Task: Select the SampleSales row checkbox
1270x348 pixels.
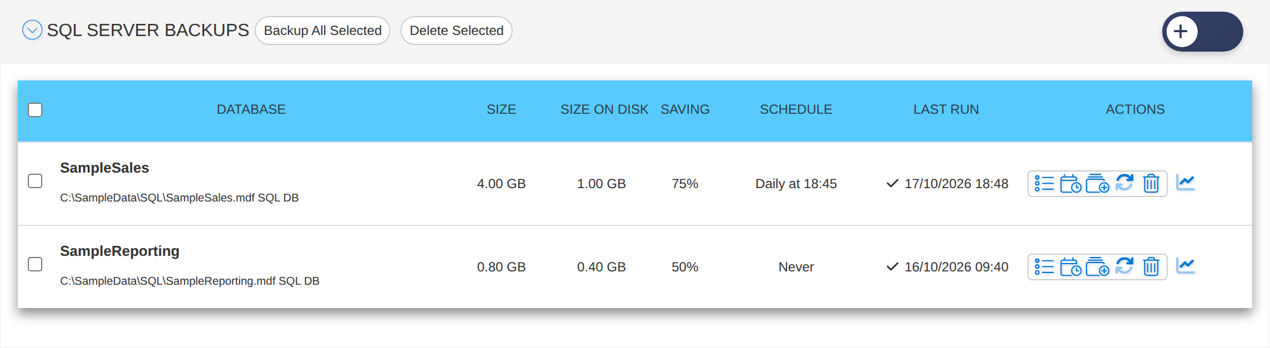Action: [x=35, y=181]
